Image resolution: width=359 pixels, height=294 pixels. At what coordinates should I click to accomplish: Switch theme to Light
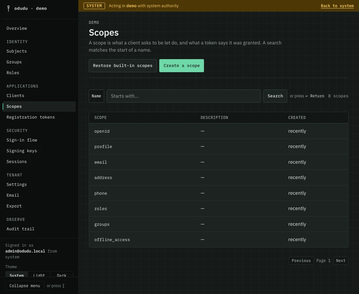click(x=39, y=274)
